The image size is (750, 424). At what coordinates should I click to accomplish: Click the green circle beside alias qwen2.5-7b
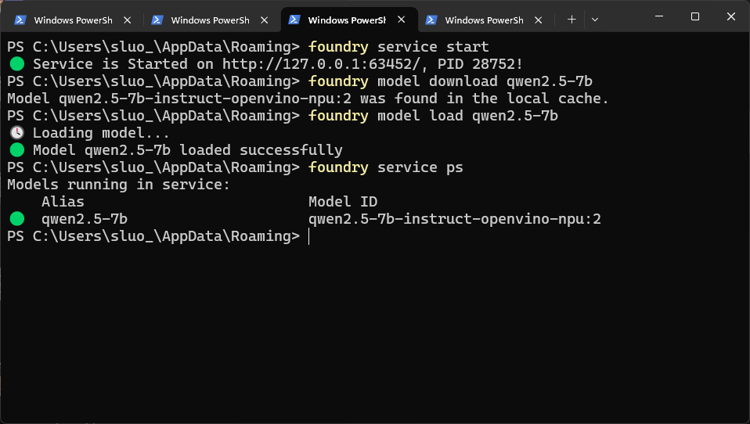[17, 219]
